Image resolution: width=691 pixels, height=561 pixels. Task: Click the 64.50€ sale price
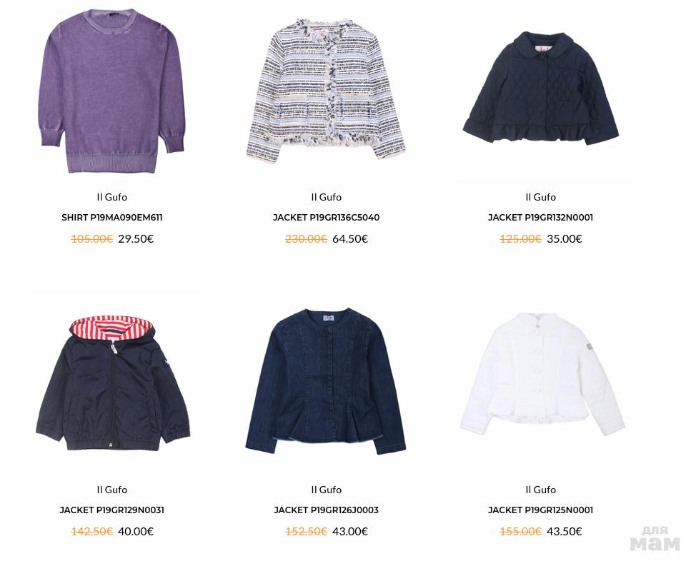coord(350,239)
